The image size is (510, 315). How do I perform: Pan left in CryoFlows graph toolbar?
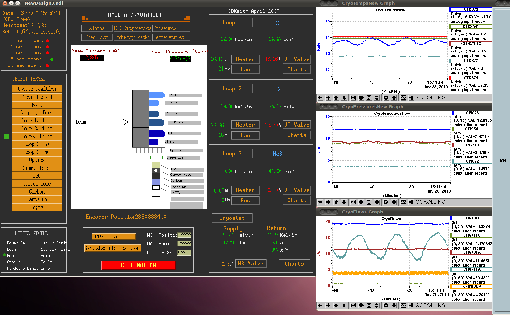point(320,306)
